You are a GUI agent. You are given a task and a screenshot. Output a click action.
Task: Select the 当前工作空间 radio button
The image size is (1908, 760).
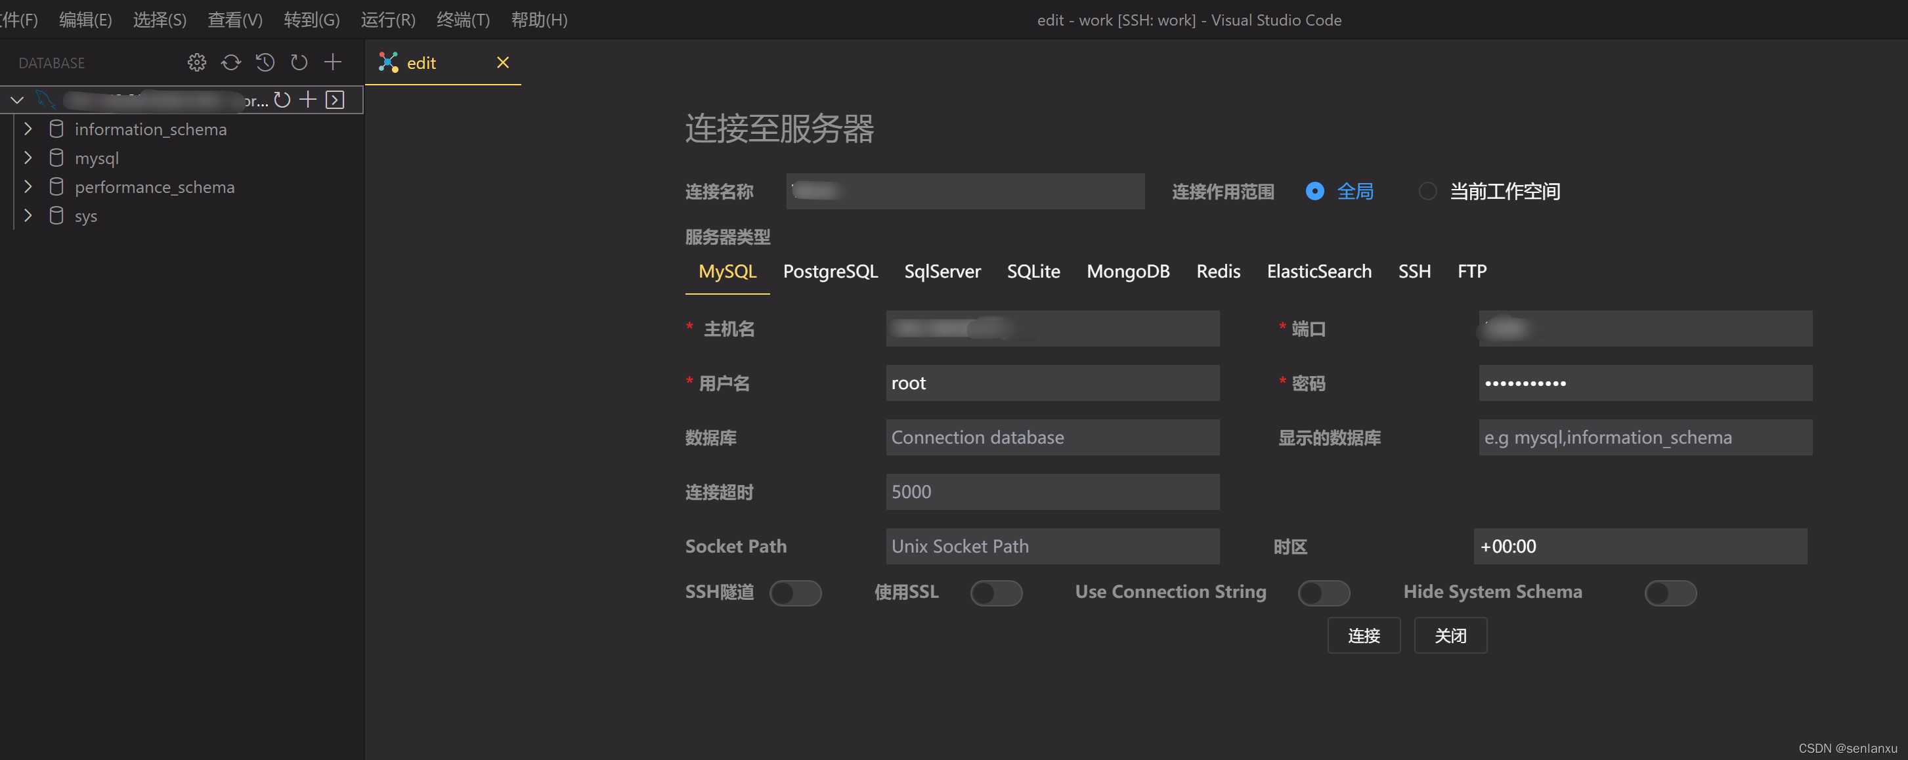pos(1427,192)
